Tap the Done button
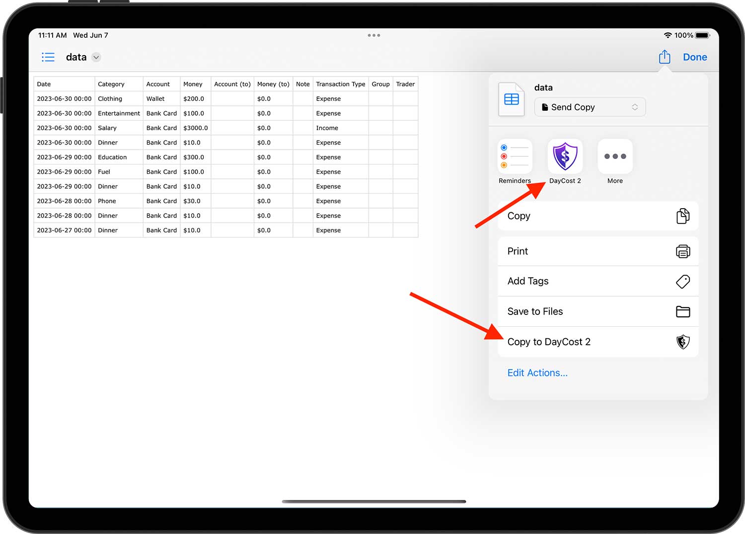Screen dimensions: 745x534 pyautogui.click(x=694, y=57)
